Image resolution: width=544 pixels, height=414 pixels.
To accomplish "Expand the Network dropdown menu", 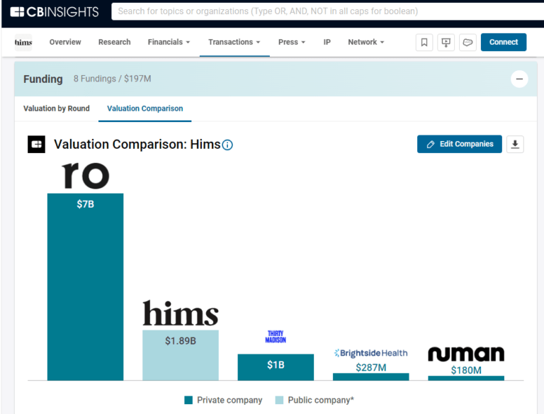I will click(x=366, y=42).
